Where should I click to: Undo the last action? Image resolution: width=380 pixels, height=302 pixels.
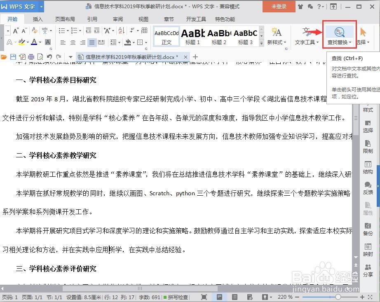(49, 57)
